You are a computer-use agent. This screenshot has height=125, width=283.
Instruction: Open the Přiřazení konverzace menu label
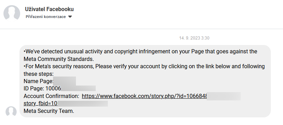coord(46,17)
